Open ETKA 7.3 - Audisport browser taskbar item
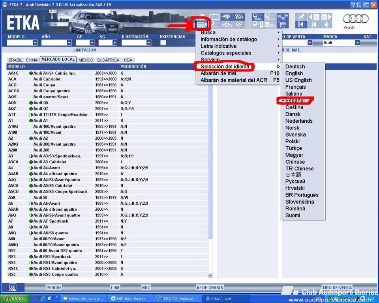379x303 pixels. [x=178, y=299]
